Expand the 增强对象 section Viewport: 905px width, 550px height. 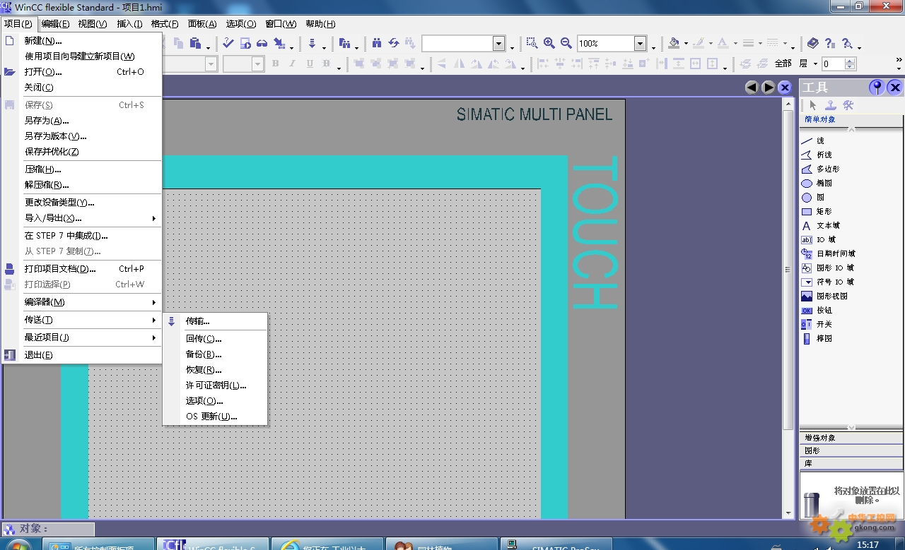pyautogui.click(x=851, y=438)
